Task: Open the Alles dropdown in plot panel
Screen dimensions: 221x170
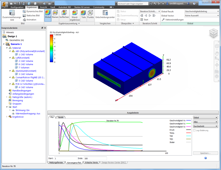Action: pos(206,122)
